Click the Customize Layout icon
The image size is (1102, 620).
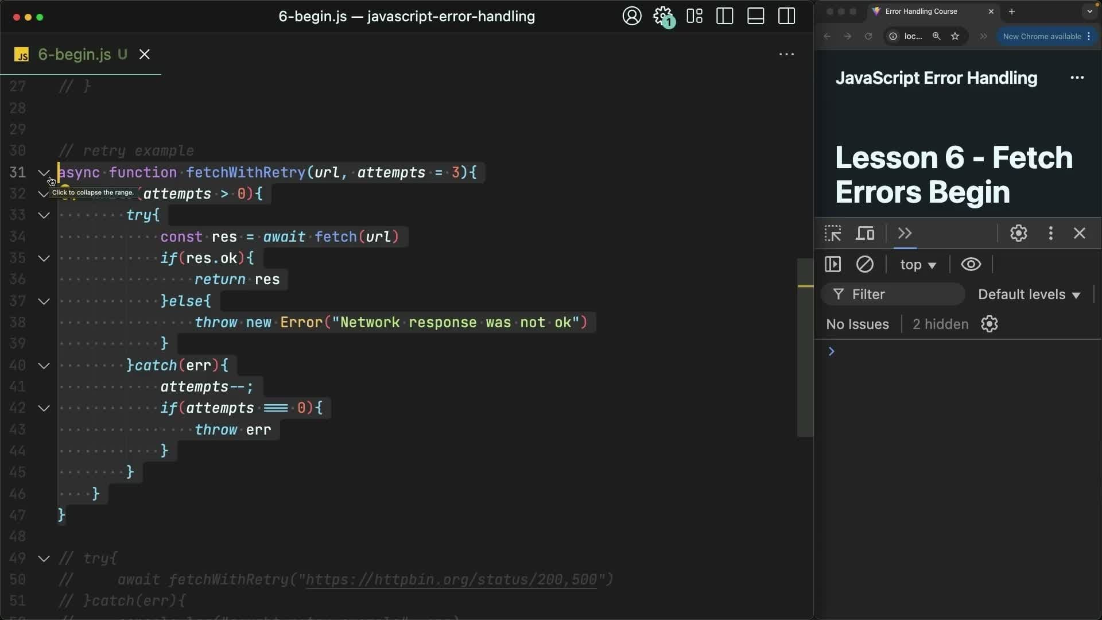click(694, 16)
